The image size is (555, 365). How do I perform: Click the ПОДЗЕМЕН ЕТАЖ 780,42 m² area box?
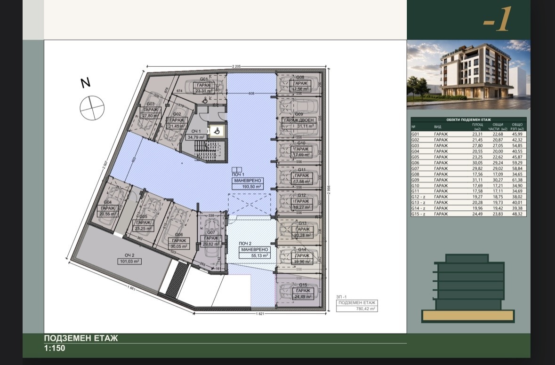[357, 306]
